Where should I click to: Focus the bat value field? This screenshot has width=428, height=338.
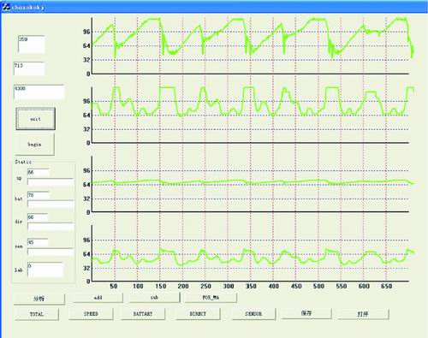click(x=39, y=195)
